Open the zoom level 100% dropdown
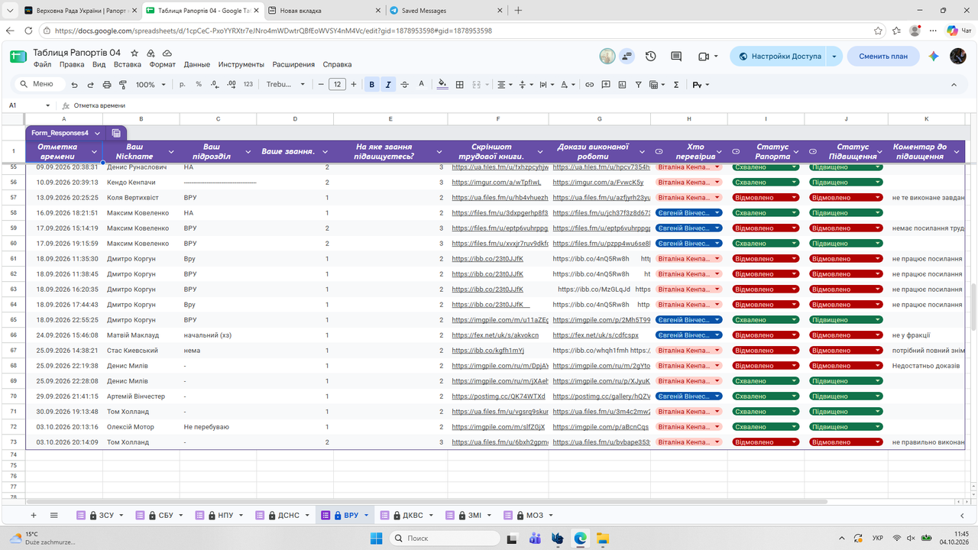The image size is (978, 550). click(150, 85)
